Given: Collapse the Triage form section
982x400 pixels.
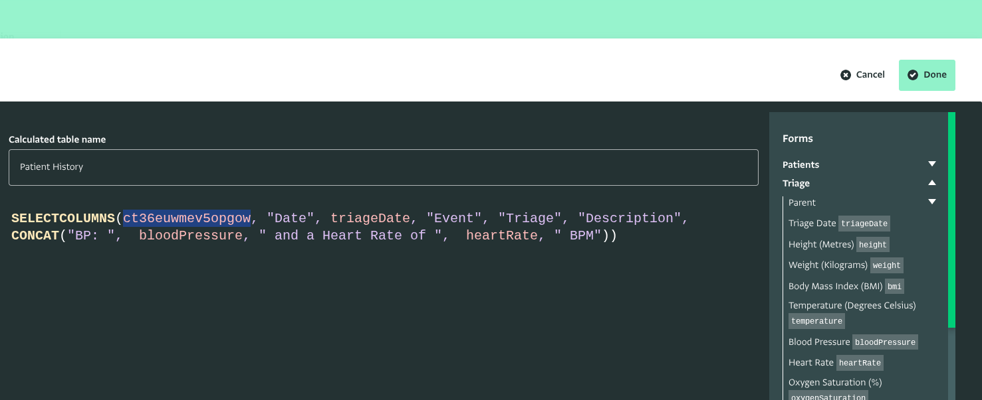Looking at the screenshot, I should click(931, 183).
